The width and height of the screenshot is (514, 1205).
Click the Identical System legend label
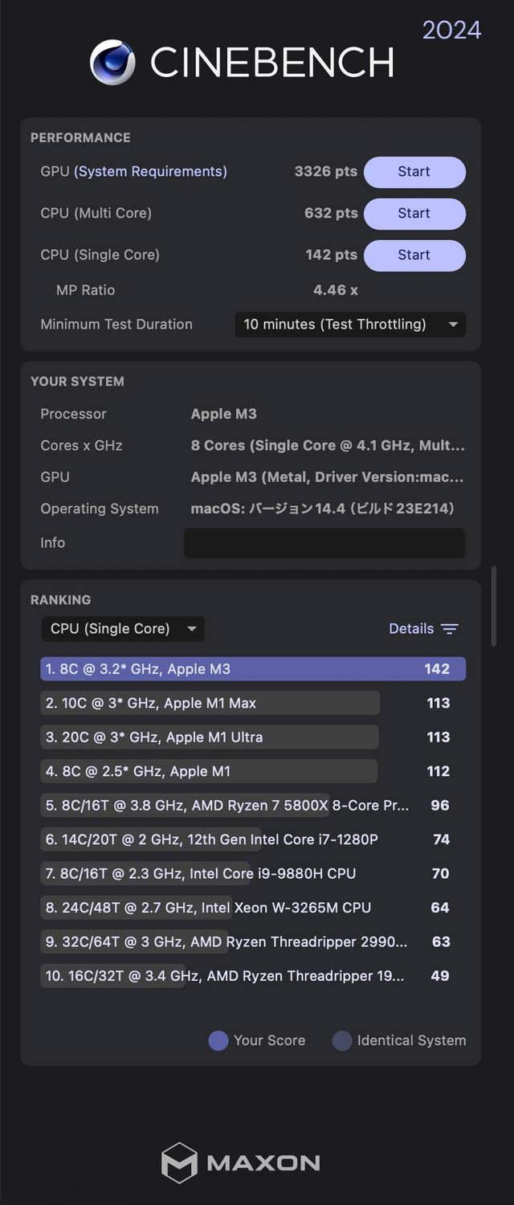click(x=411, y=1040)
